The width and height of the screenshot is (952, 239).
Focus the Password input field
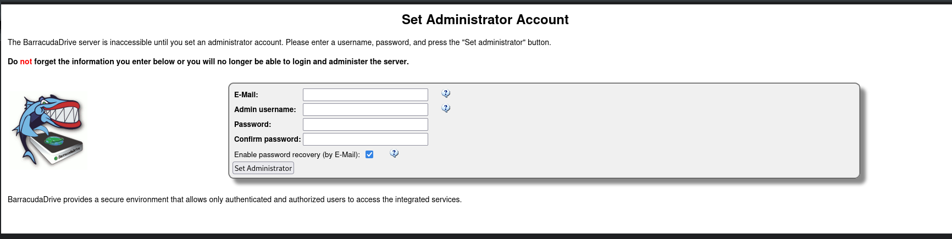click(x=366, y=124)
